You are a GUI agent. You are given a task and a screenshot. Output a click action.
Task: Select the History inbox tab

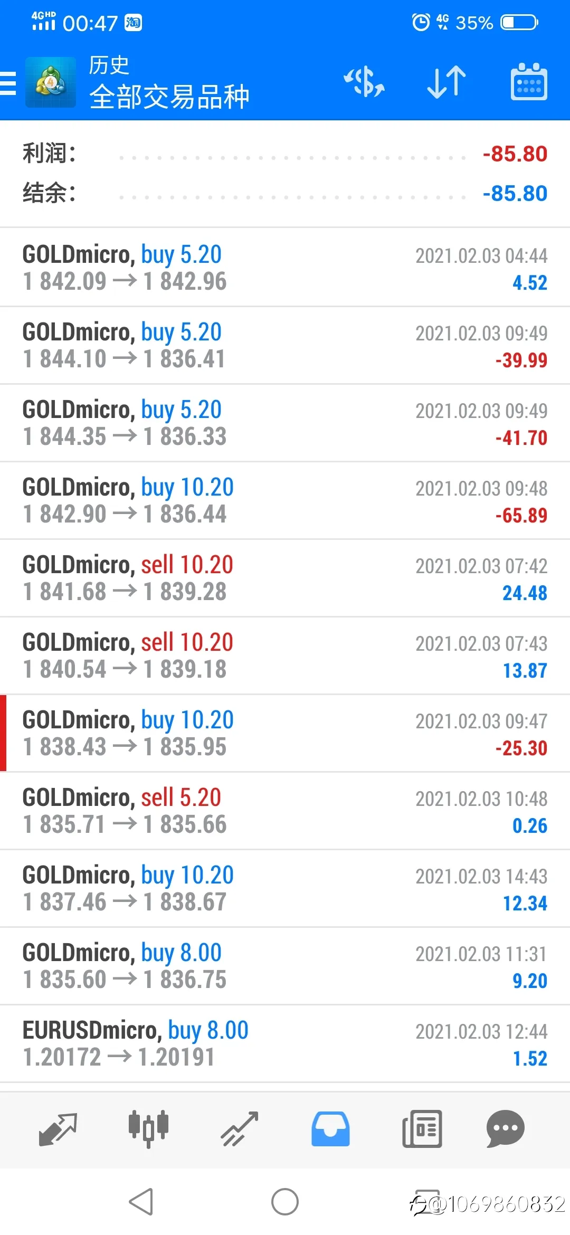(330, 1129)
